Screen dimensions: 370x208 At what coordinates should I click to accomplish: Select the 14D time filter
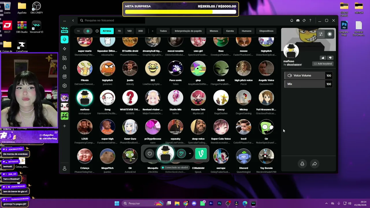point(129,31)
